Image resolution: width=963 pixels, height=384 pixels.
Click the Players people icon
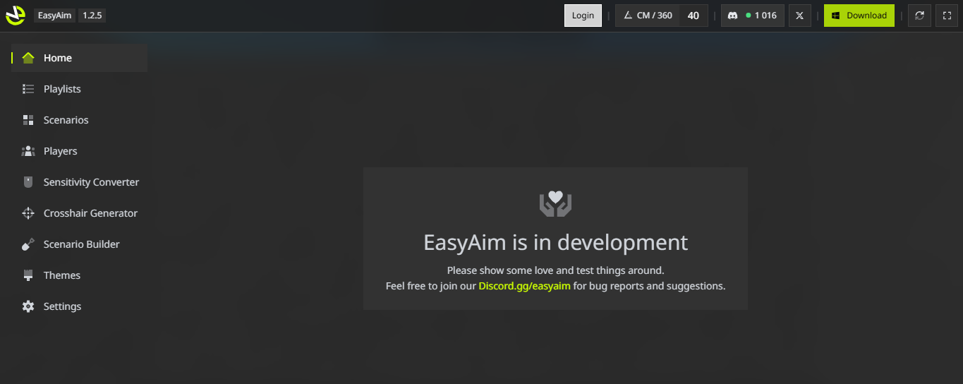pyautogui.click(x=28, y=151)
